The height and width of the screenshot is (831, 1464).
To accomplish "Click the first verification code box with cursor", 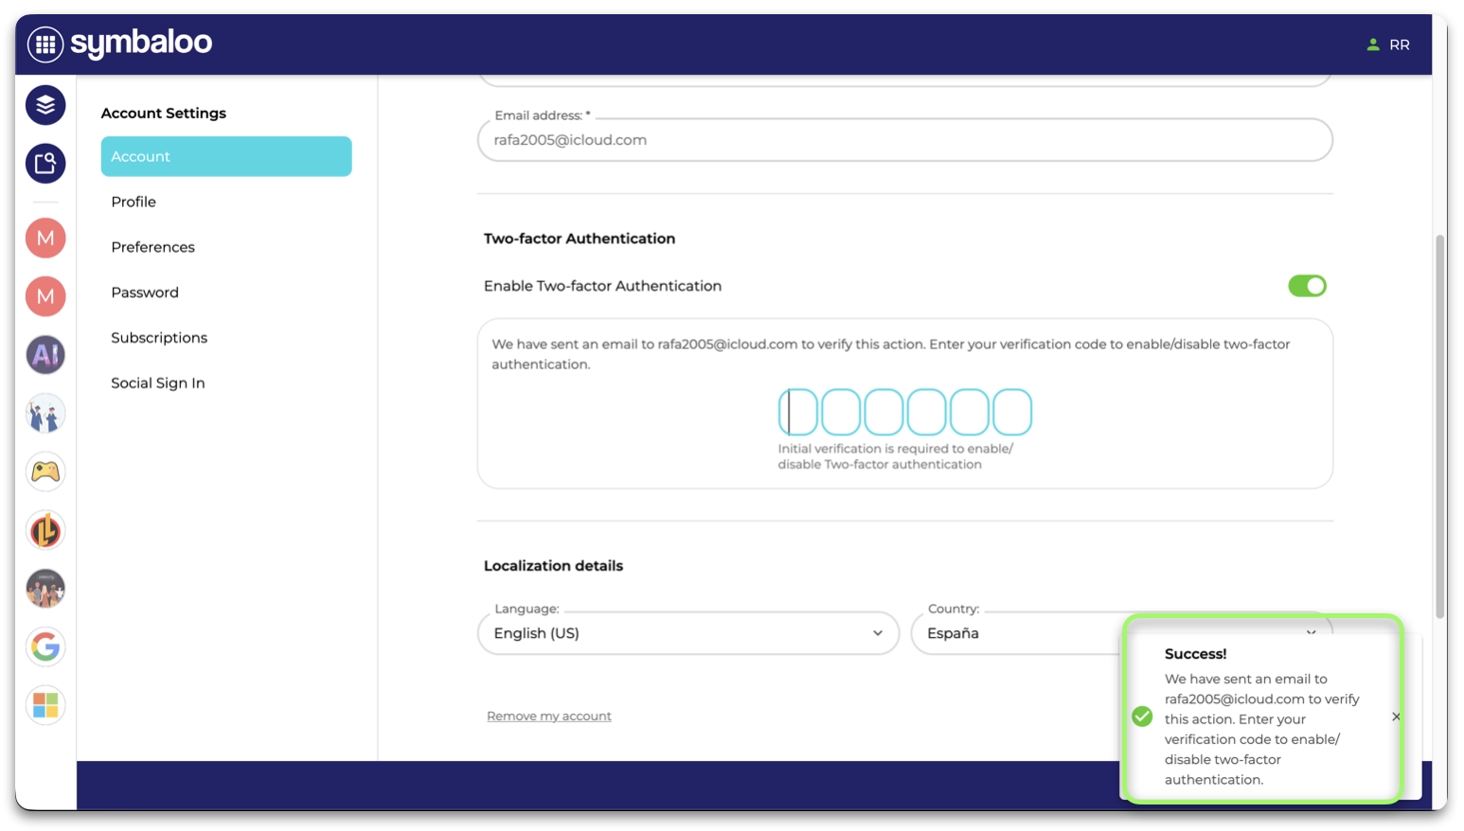I will pos(797,412).
